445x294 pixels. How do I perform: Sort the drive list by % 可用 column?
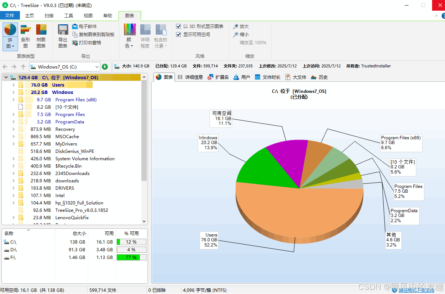coord(131,233)
